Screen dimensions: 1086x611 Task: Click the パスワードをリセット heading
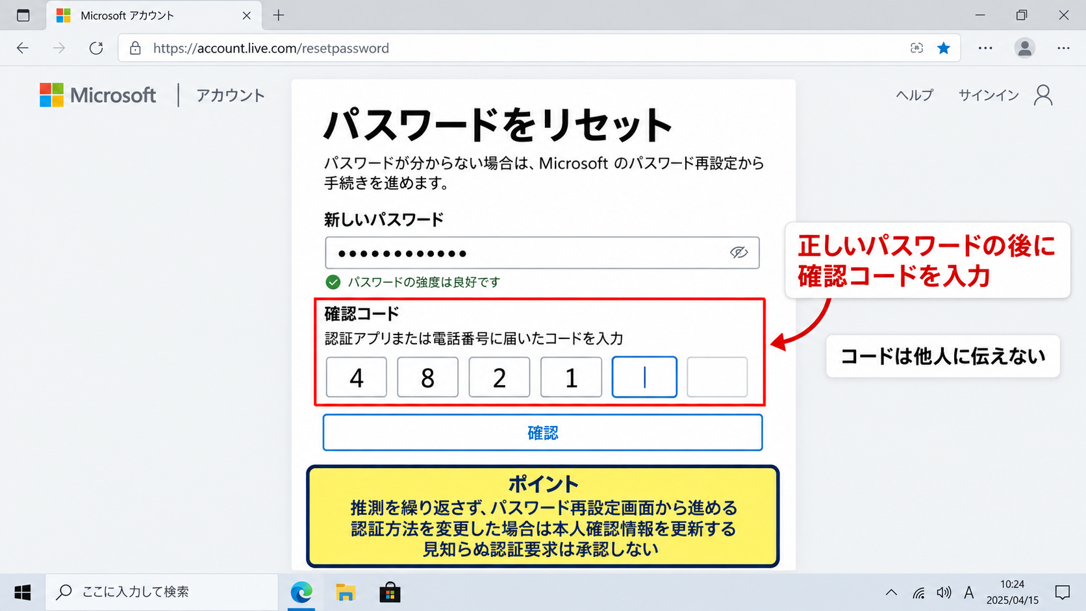coord(498,125)
